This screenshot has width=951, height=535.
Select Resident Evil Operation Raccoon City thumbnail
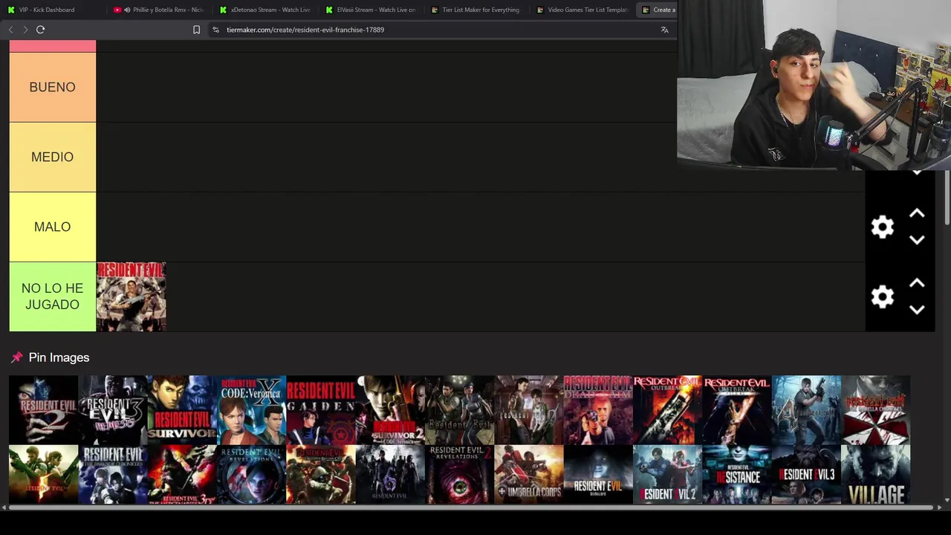click(321, 475)
